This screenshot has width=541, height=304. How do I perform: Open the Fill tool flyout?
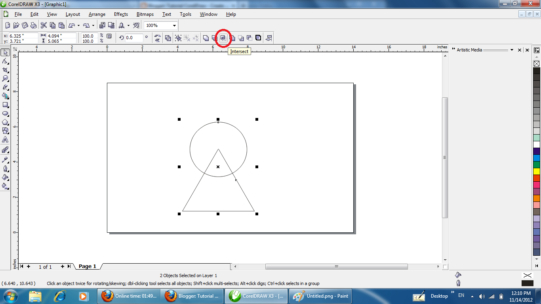point(5,177)
